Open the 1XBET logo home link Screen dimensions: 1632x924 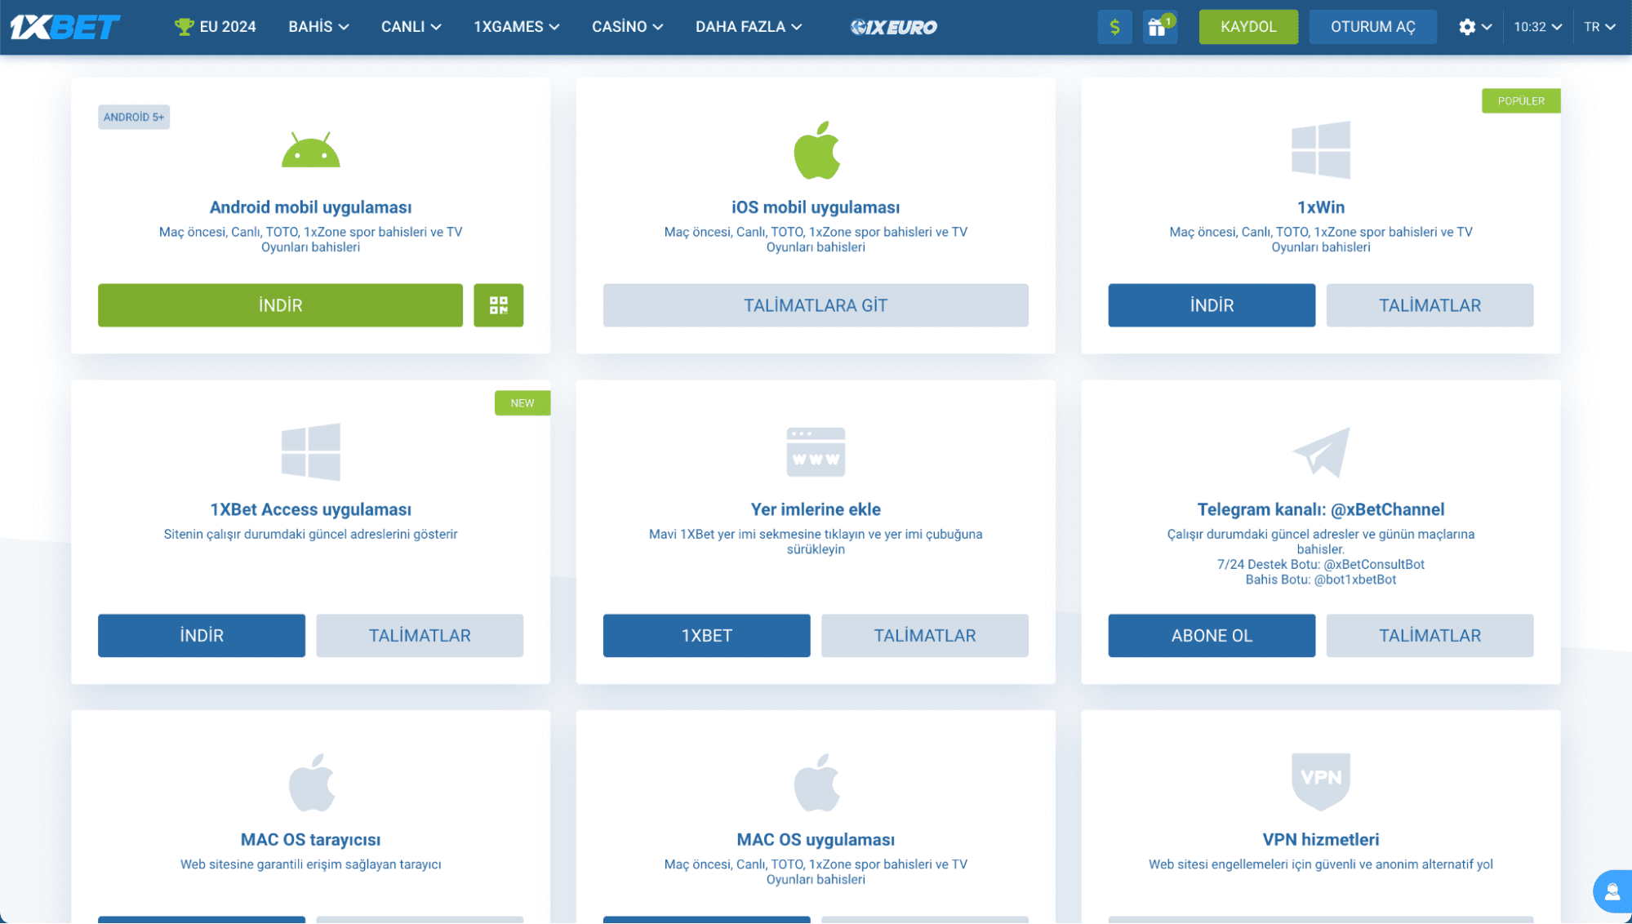64,27
